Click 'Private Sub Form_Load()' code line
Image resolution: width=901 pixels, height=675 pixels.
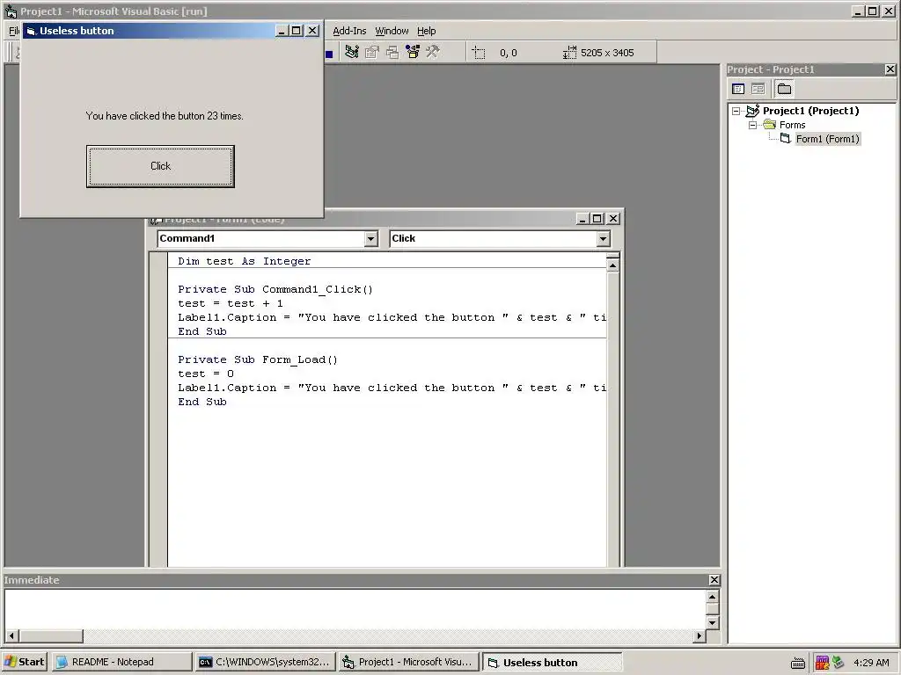point(258,359)
